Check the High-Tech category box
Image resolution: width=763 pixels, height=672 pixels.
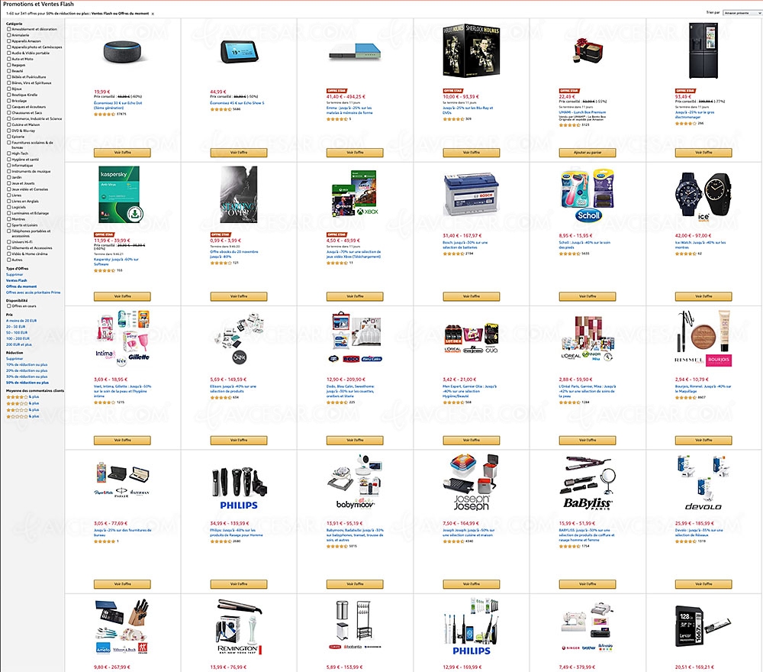(x=8, y=153)
